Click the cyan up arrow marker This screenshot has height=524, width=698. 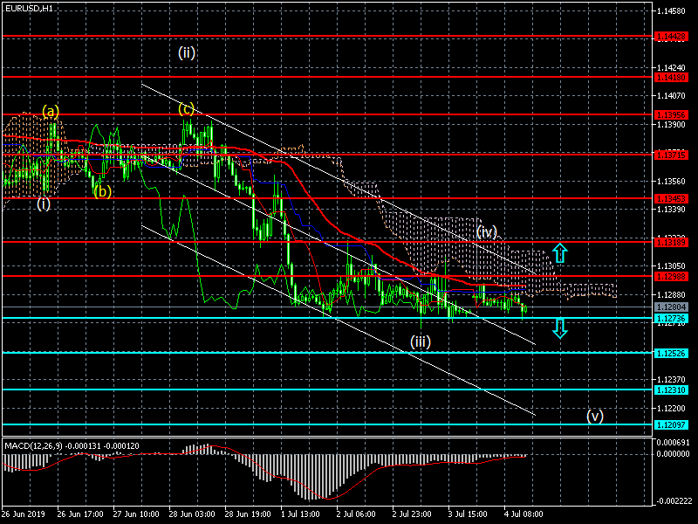560,253
